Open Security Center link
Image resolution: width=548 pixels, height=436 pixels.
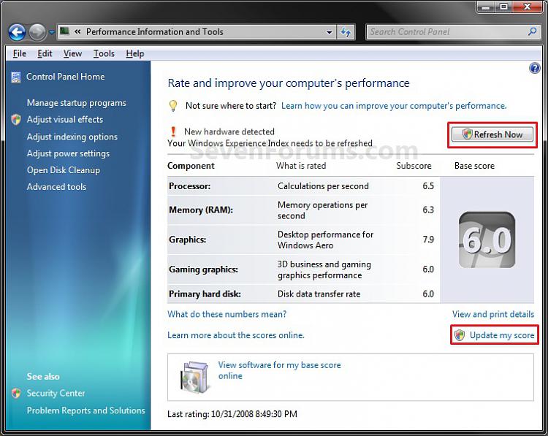pos(56,394)
